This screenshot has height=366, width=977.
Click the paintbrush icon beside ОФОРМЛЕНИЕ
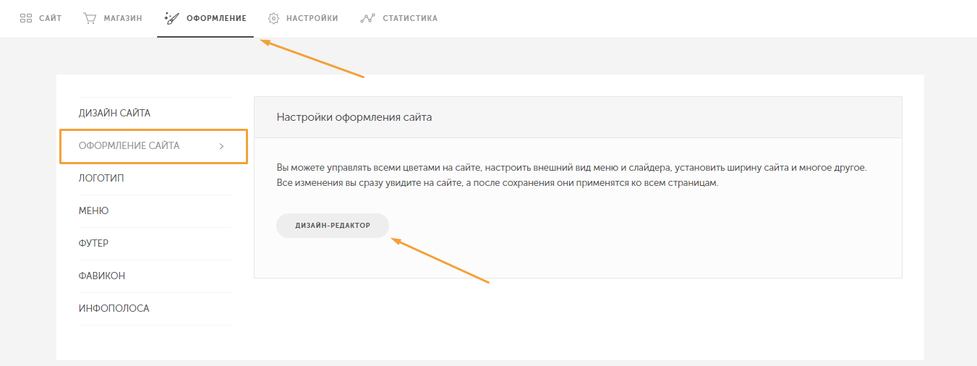pyautogui.click(x=172, y=18)
